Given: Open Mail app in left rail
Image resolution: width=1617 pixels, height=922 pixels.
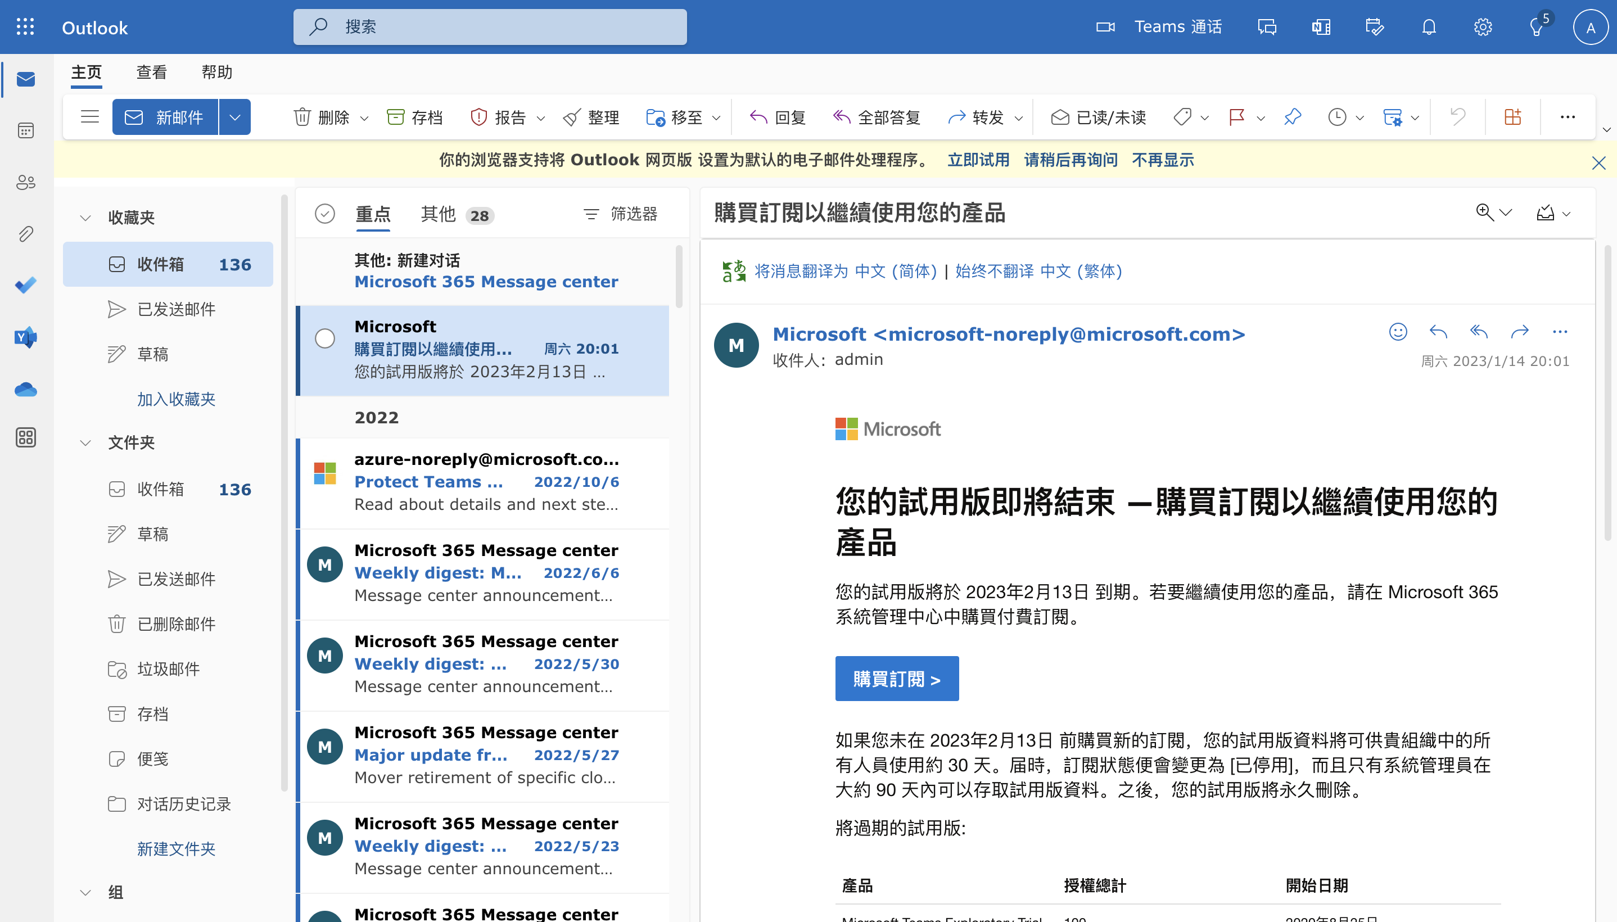Looking at the screenshot, I should (25, 79).
